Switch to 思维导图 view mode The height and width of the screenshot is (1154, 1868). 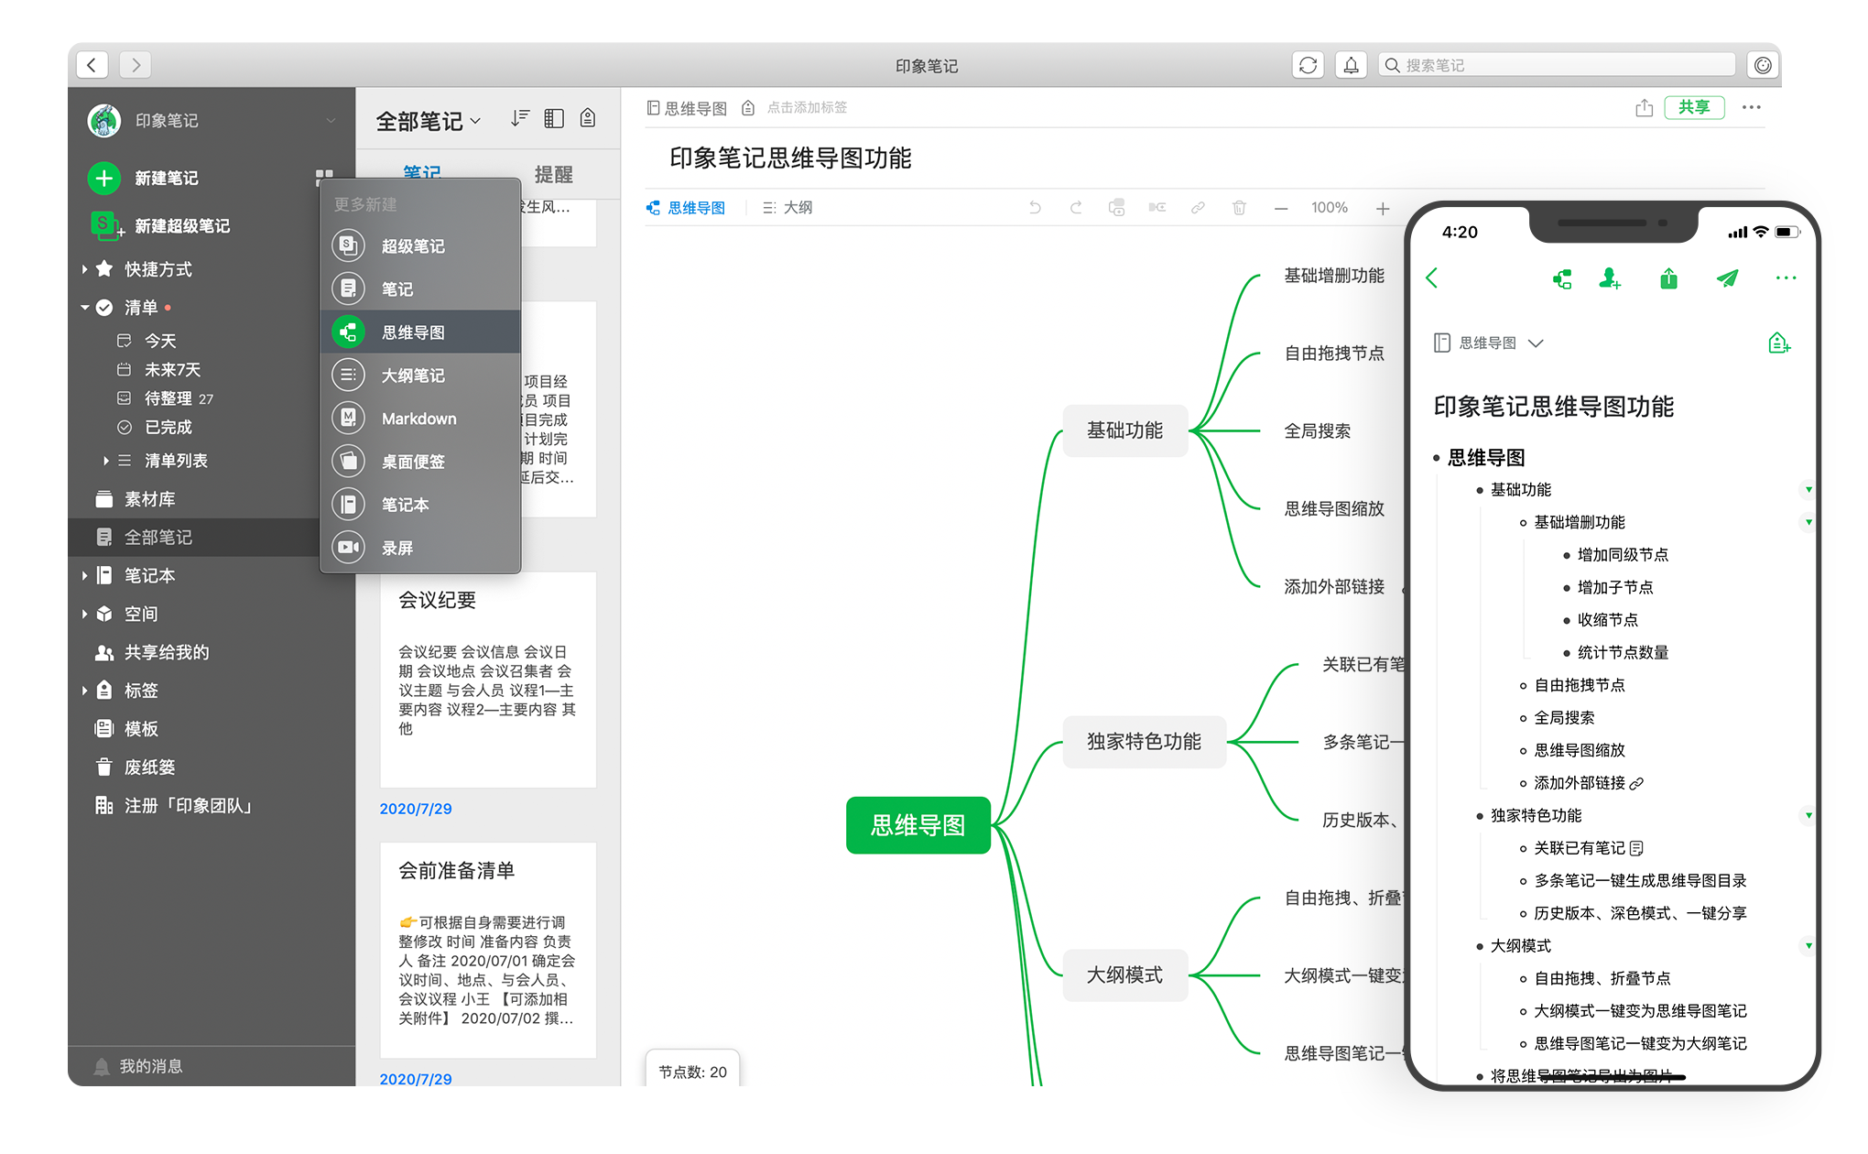tap(686, 208)
